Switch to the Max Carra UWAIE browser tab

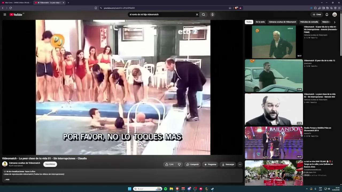pos(17,3)
